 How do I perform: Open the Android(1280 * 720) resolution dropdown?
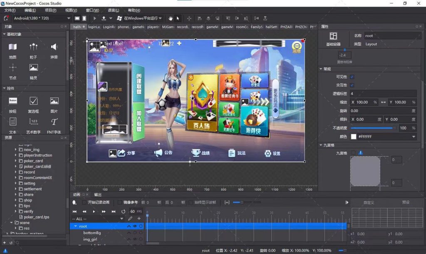tap(42, 18)
